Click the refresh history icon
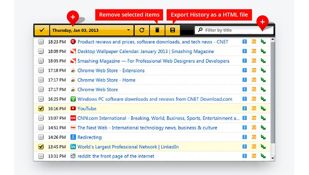 (x=142, y=30)
